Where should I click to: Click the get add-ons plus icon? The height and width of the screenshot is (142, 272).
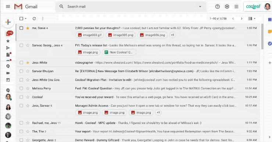point(270,63)
